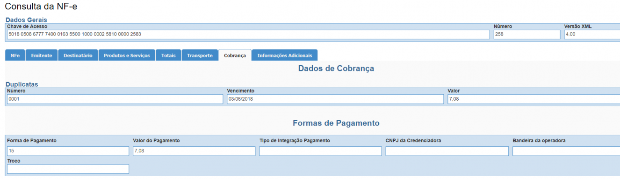Screen dimensions: 620x179
Task: Click the Dados de Cobrança heading
Action: (336, 69)
